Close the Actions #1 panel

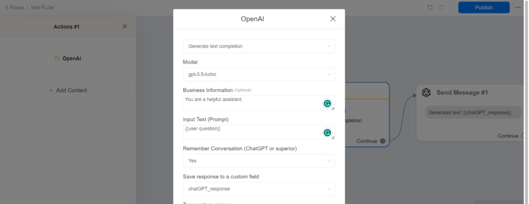pyautogui.click(x=125, y=26)
